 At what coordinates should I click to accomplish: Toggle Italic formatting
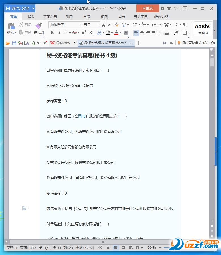(59, 33)
